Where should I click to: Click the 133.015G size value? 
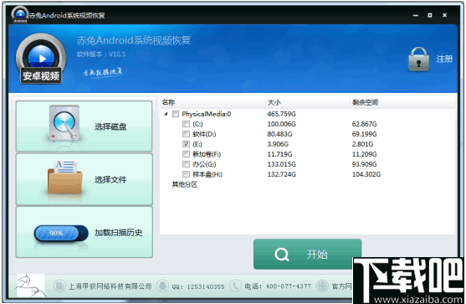(281, 164)
